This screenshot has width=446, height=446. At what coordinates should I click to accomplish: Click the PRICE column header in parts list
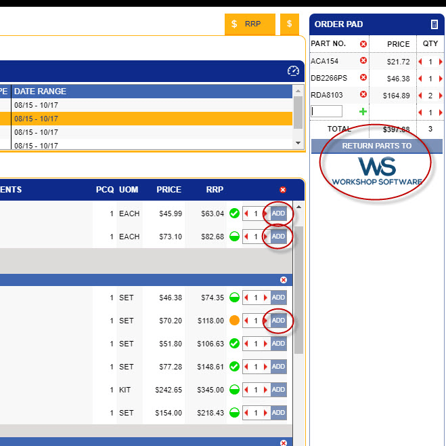tap(169, 190)
